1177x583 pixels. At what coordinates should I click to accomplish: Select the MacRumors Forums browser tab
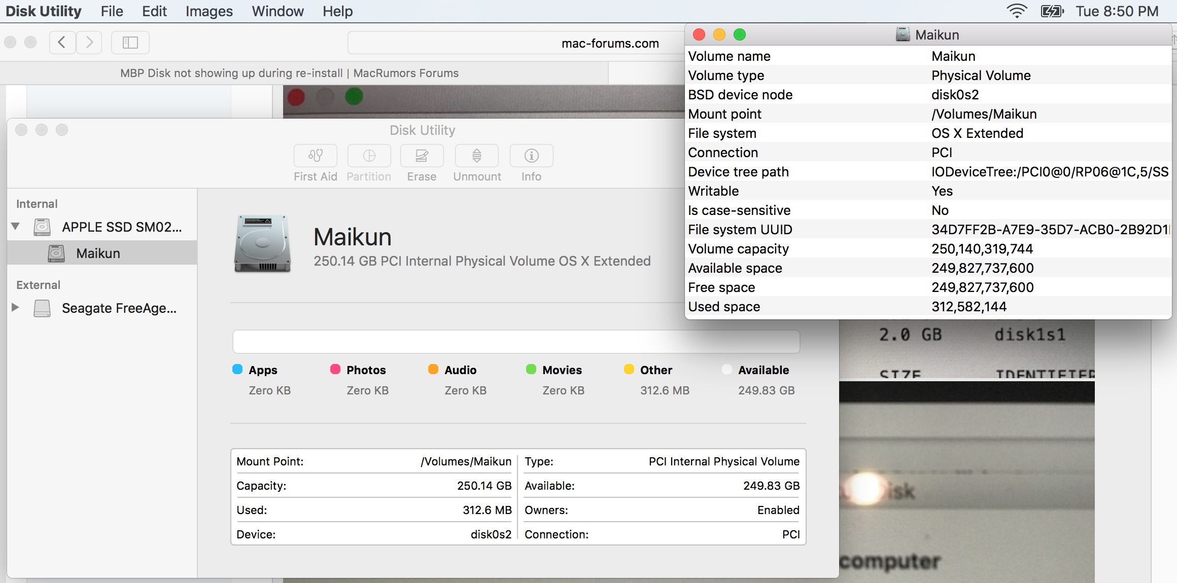289,73
